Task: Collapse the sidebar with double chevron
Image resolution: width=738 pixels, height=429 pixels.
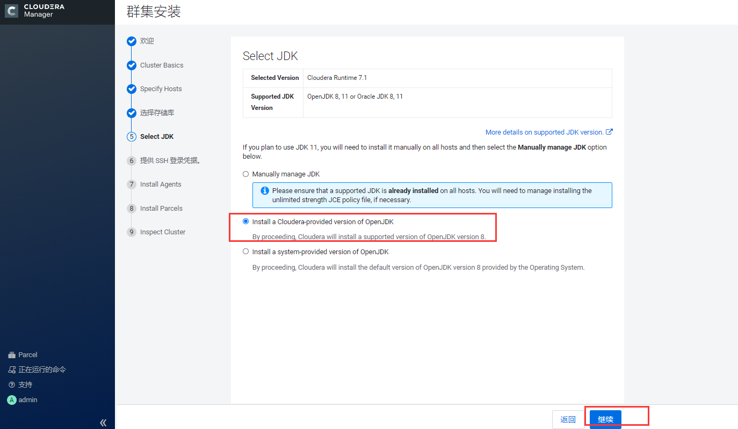Action: click(103, 423)
